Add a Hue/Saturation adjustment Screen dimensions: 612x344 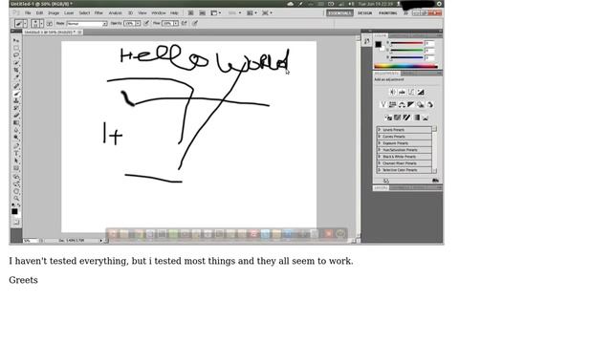point(392,104)
